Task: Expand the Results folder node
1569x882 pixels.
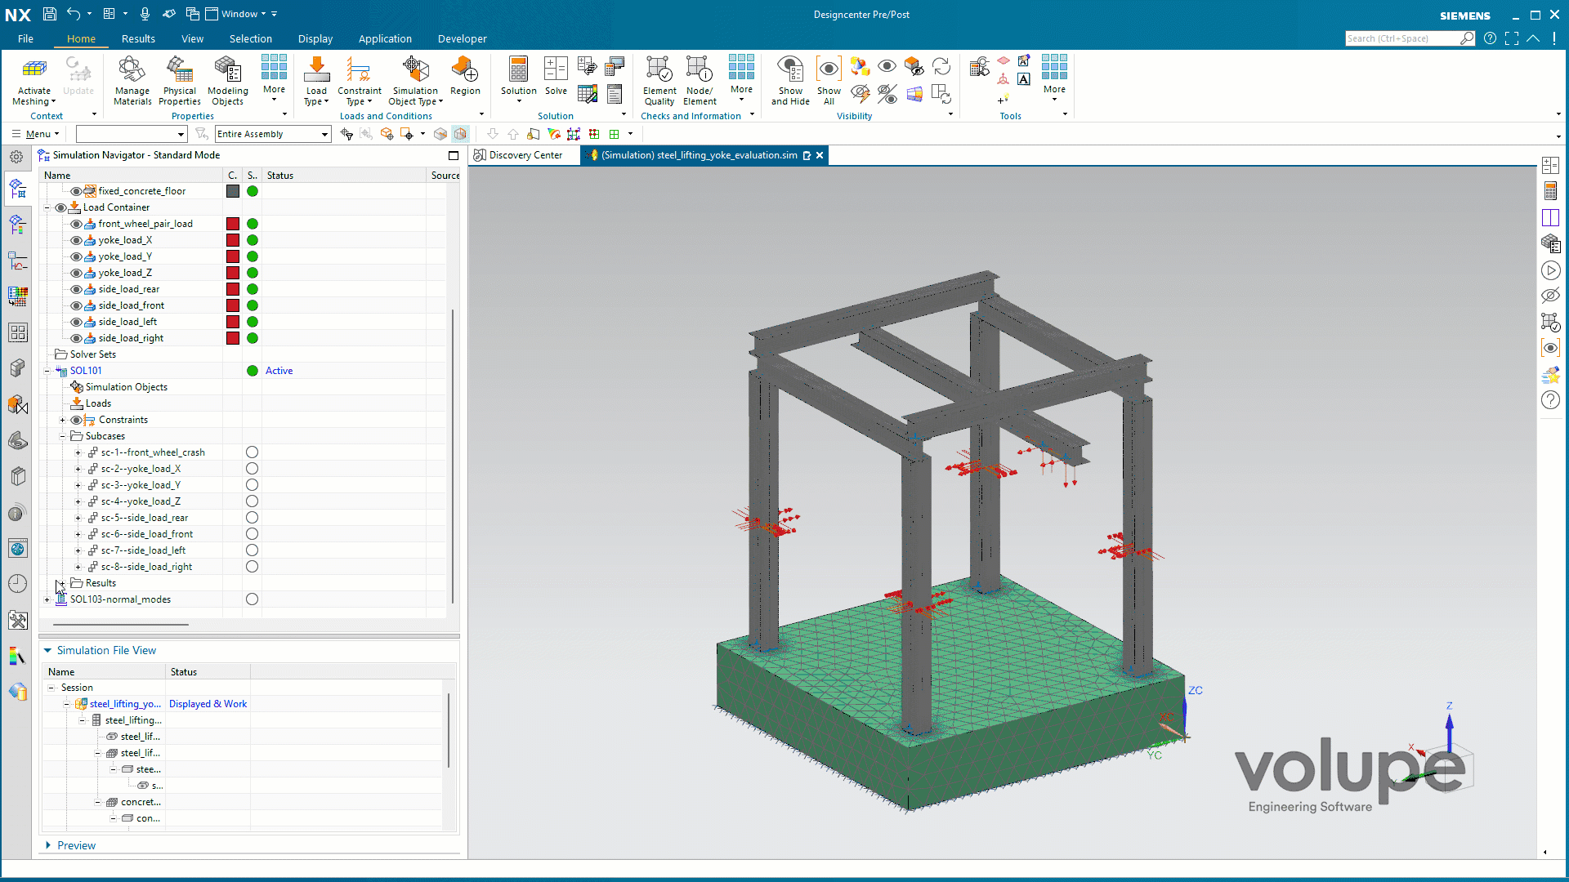Action: [62, 583]
